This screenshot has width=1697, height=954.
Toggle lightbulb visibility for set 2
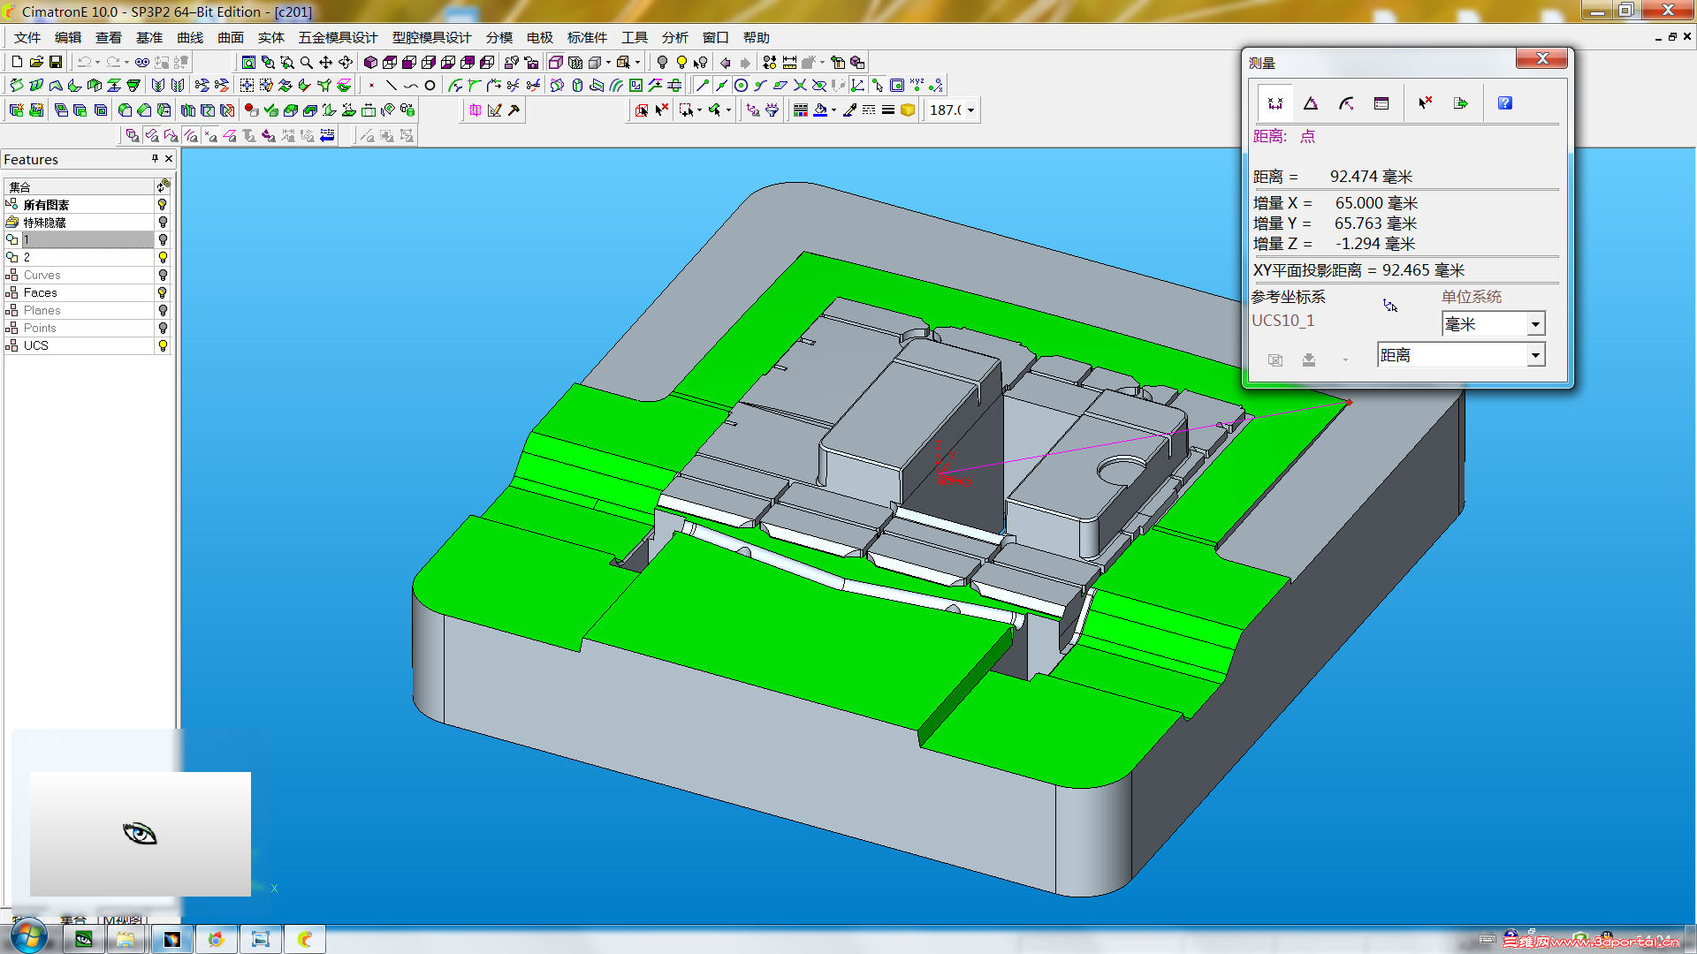(x=163, y=257)
